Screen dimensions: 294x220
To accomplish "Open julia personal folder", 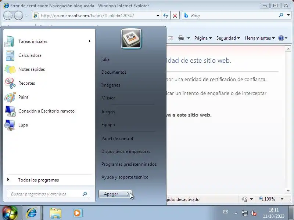I will point(105,59).
